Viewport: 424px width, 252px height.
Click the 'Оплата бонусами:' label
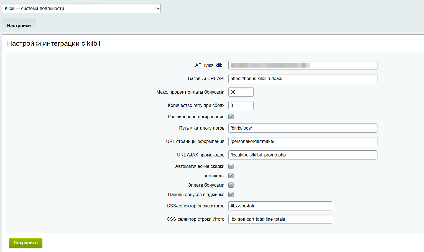(206, 185)
